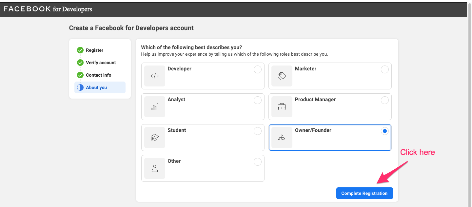Click the 'Create a Facebook for Developers account' heading

click(x=131, y=28)
